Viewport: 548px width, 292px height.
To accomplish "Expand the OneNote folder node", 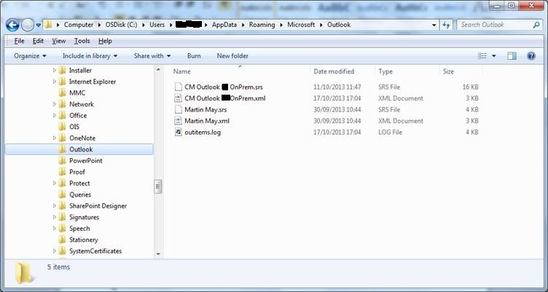I will (55, 138).
